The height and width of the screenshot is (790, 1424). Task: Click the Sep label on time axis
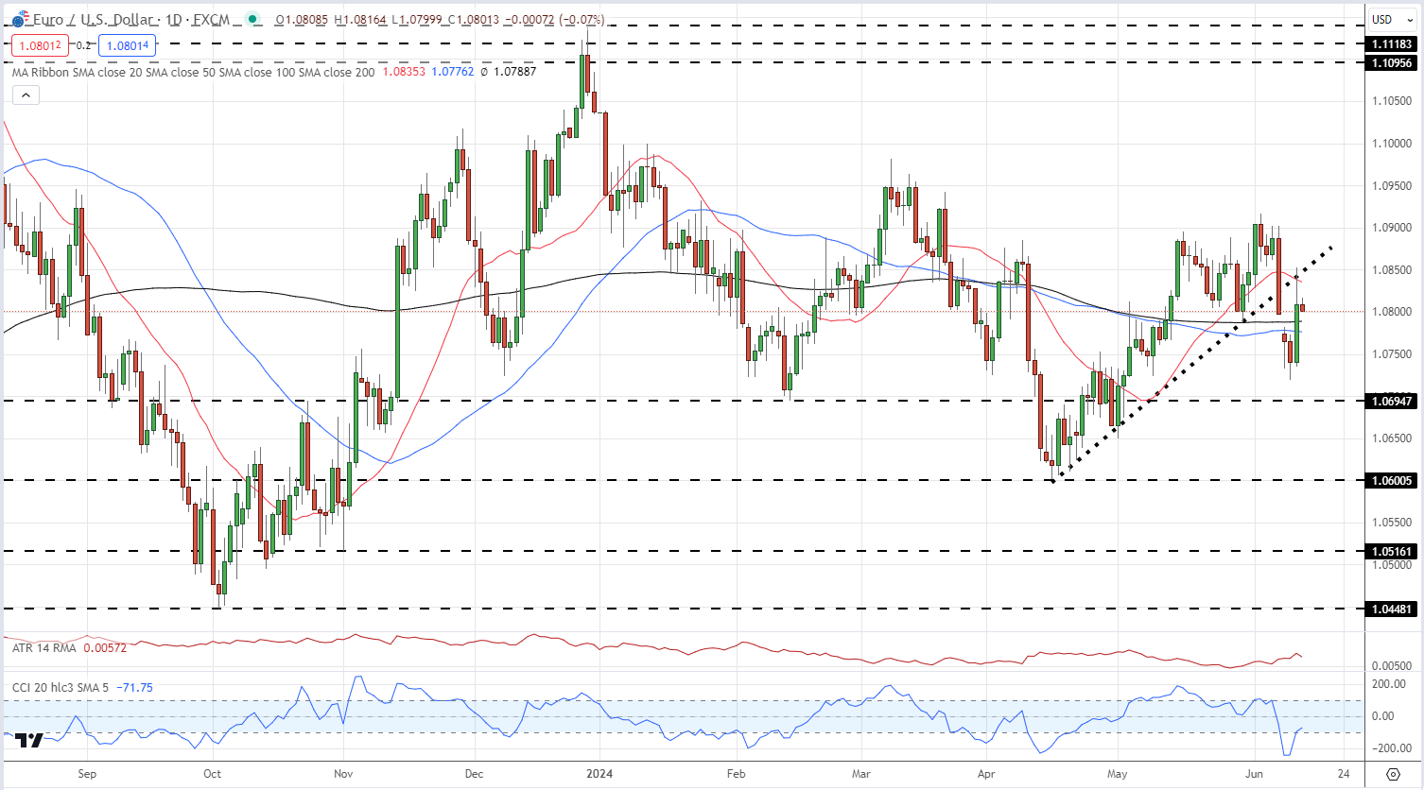click(87, 774)
